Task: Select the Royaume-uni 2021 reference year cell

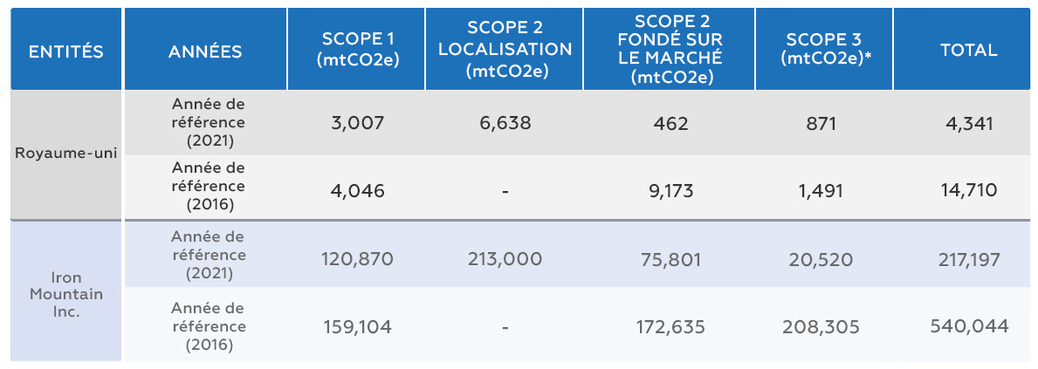Action: coord(208,123)
